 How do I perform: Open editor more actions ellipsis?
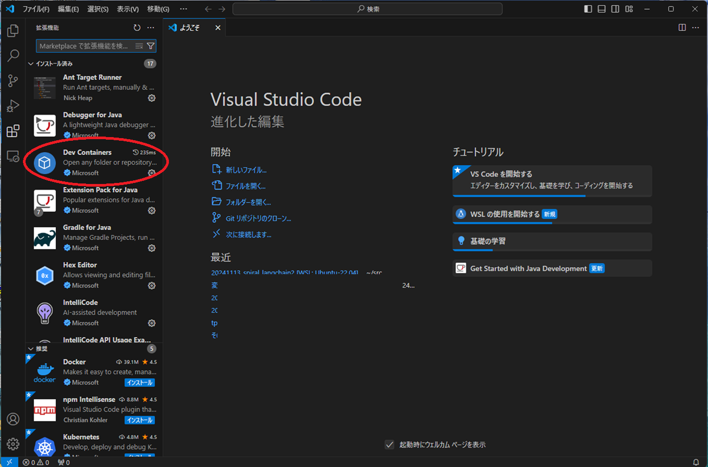pyautogui.click(x=696, y=28)
